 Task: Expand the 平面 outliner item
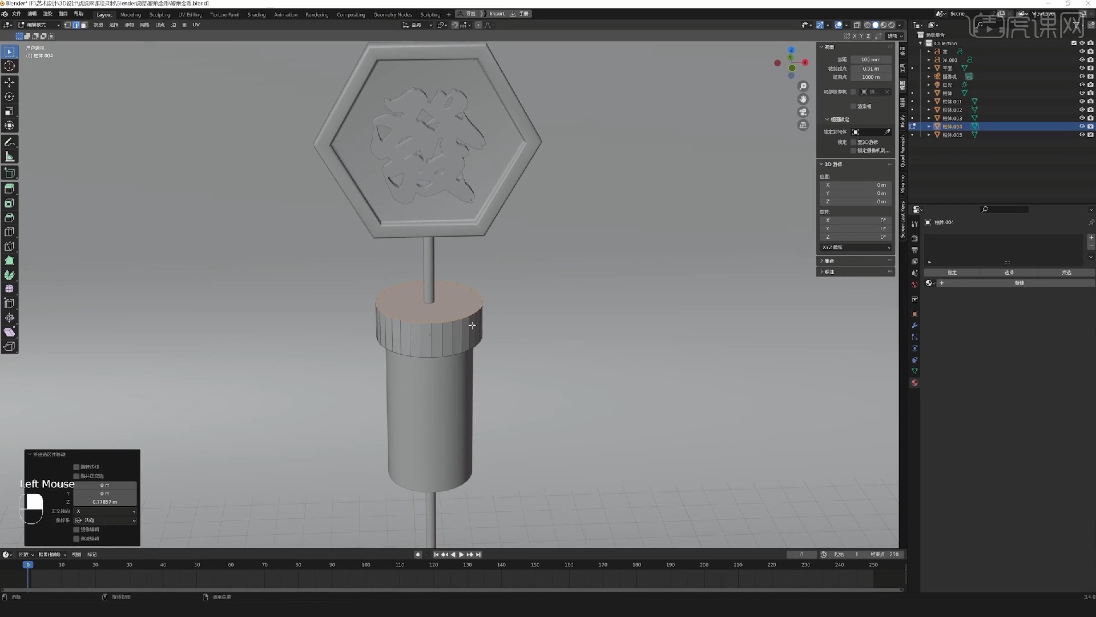tap(929, 68)
